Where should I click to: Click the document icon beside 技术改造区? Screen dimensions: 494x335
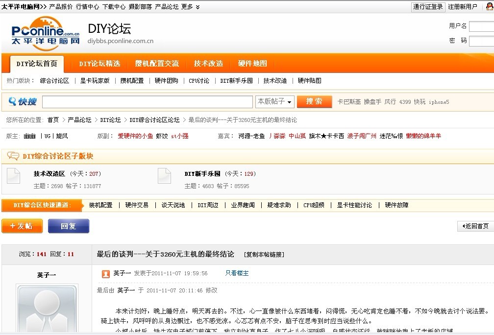tap(13, 176)
